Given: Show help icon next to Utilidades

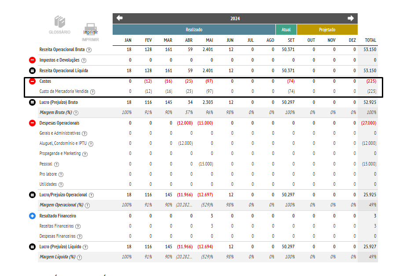Looking at the screenshot, I should point(61,185).
